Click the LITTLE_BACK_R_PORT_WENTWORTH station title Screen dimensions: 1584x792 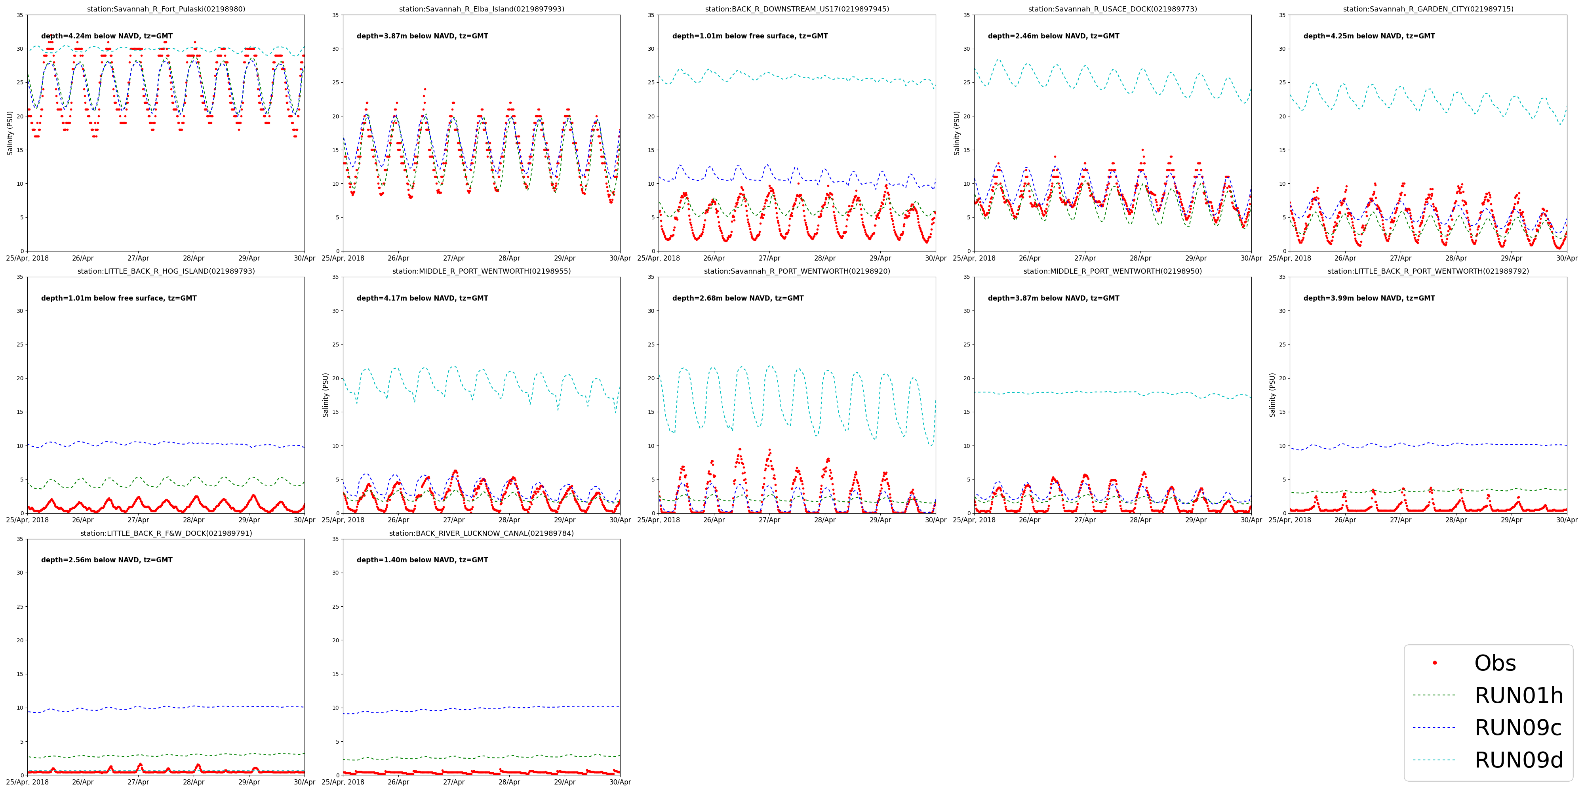coord(1428,271)
